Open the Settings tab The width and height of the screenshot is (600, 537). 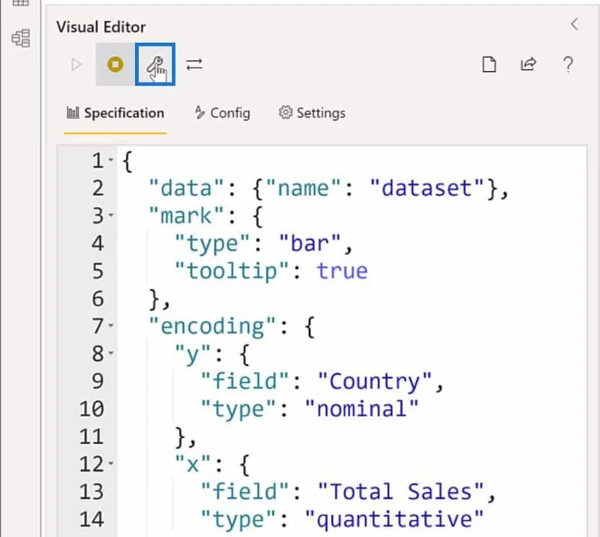(312, 113)
